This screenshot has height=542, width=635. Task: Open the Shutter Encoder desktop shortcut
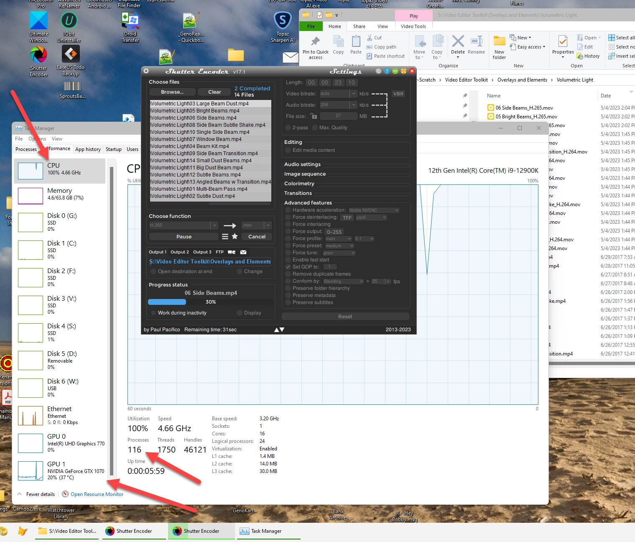[38, 62]
